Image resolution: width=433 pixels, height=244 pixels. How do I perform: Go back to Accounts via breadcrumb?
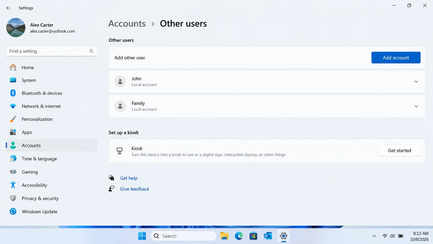127,24
